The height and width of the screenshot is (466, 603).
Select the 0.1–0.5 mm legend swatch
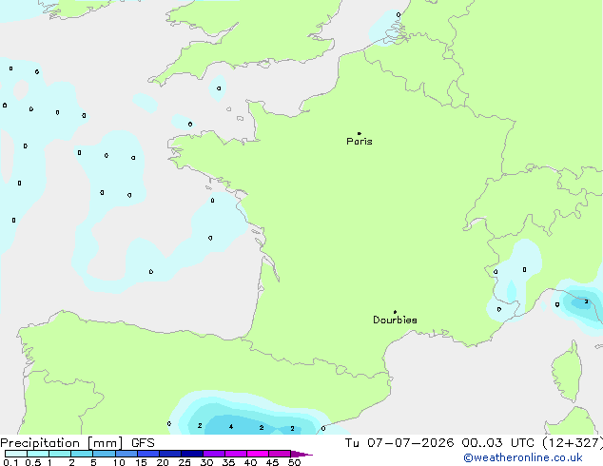coord(16,454)
